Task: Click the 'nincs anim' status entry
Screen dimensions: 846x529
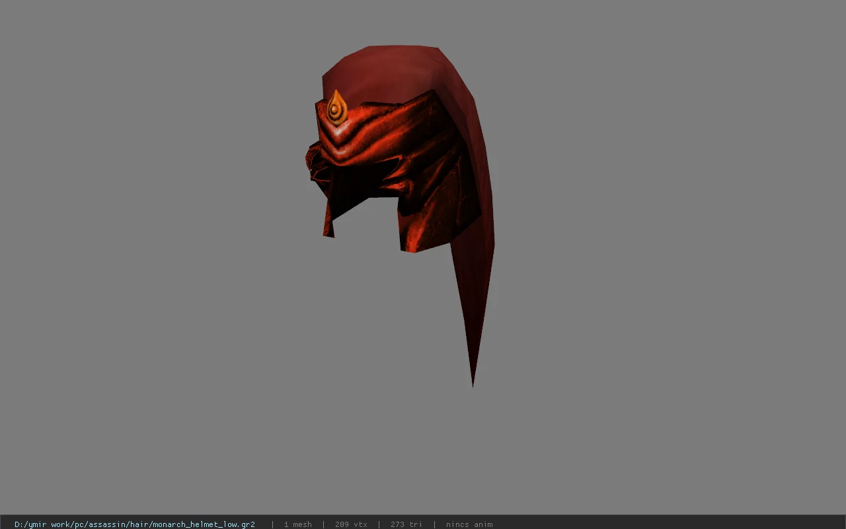Action: coord(469,524)
